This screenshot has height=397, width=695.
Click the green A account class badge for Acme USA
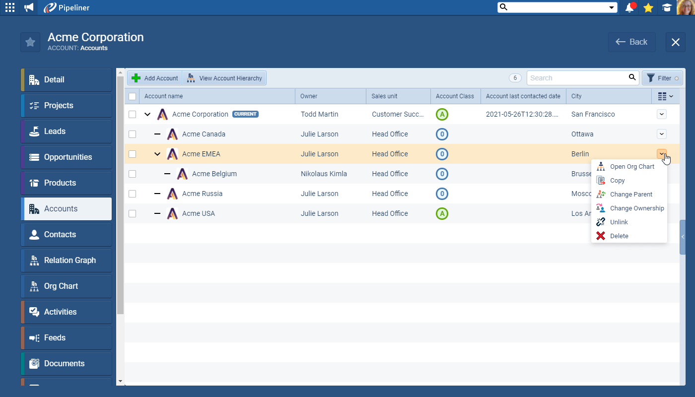442,213
